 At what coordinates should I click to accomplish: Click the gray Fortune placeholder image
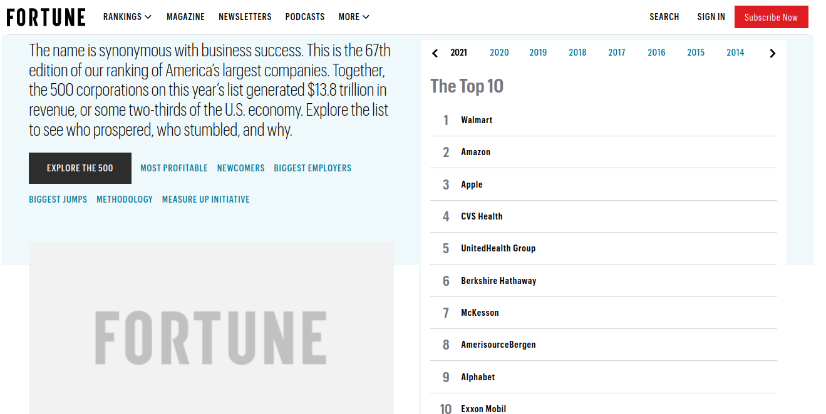(x=211, y=328)
